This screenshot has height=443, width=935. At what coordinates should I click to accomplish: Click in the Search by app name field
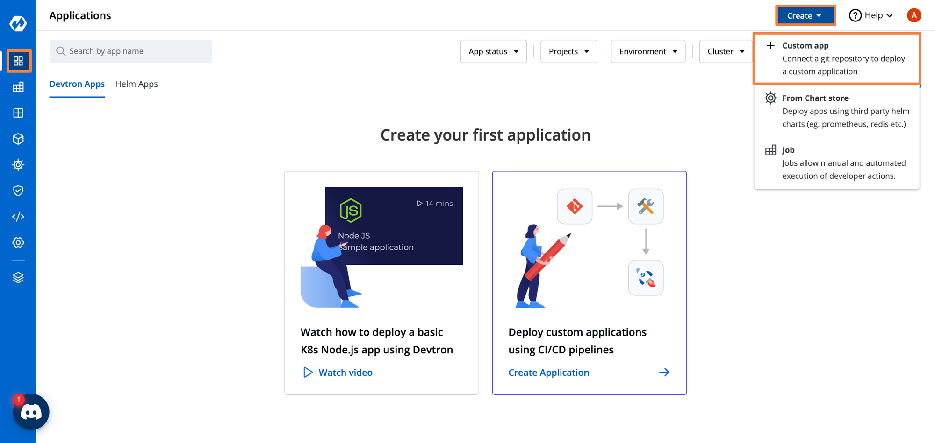[131, 51]
